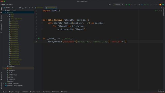Place cursor on 'import zipfile' line

coord(51,11)
